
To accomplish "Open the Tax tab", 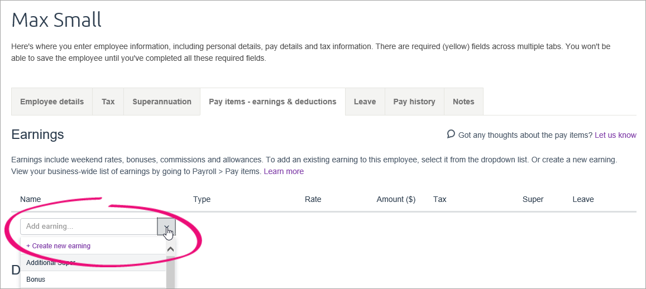I will [108, 102].
